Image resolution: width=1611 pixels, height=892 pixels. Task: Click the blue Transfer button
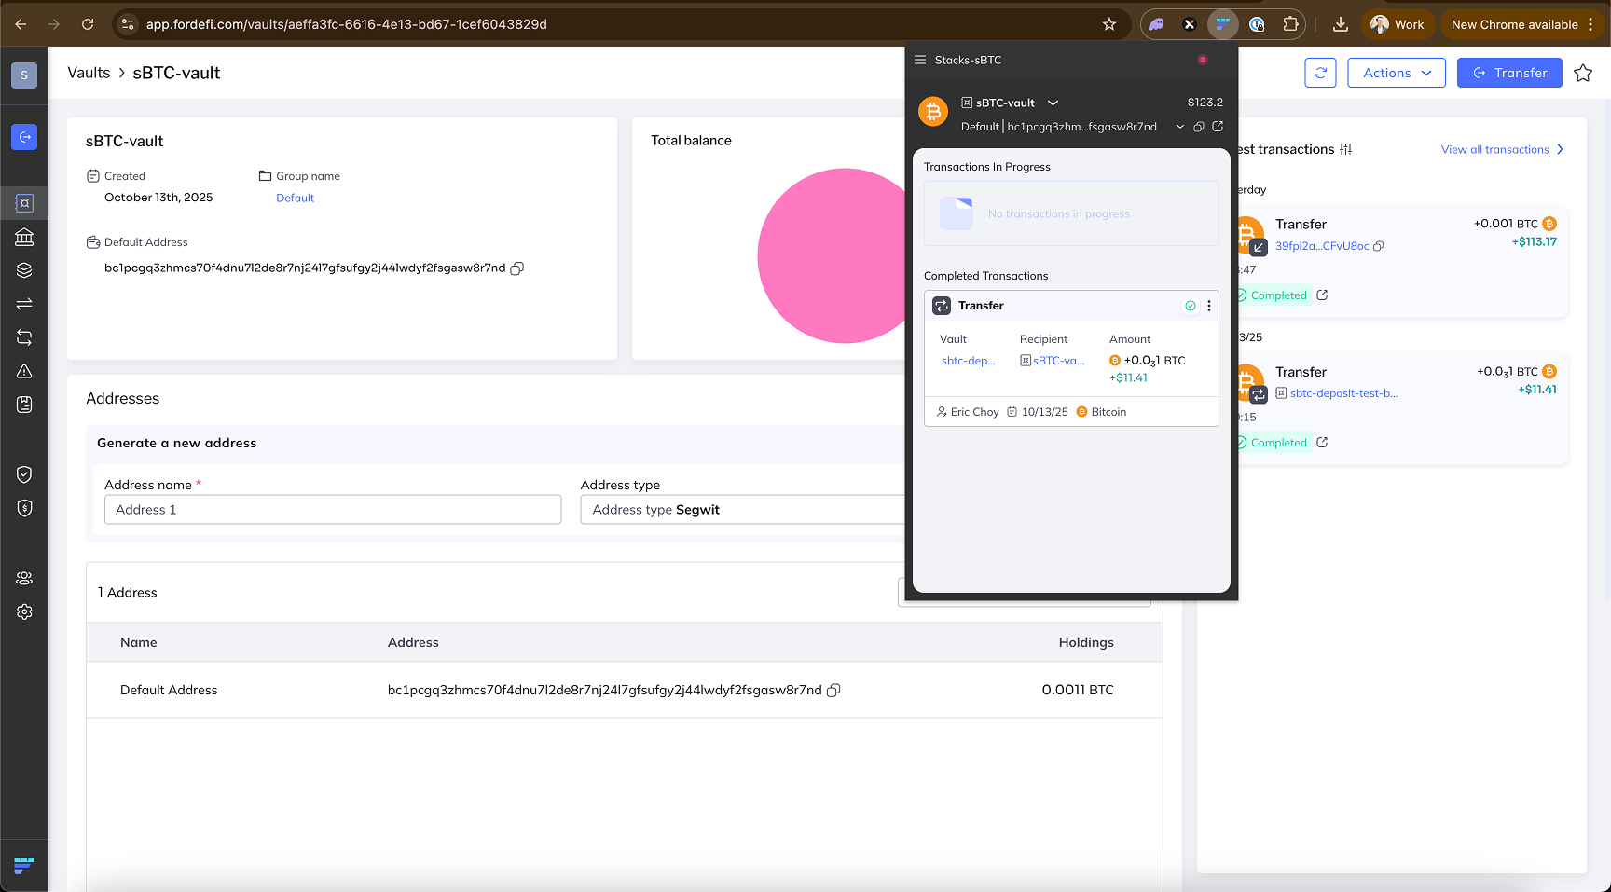1509,73
